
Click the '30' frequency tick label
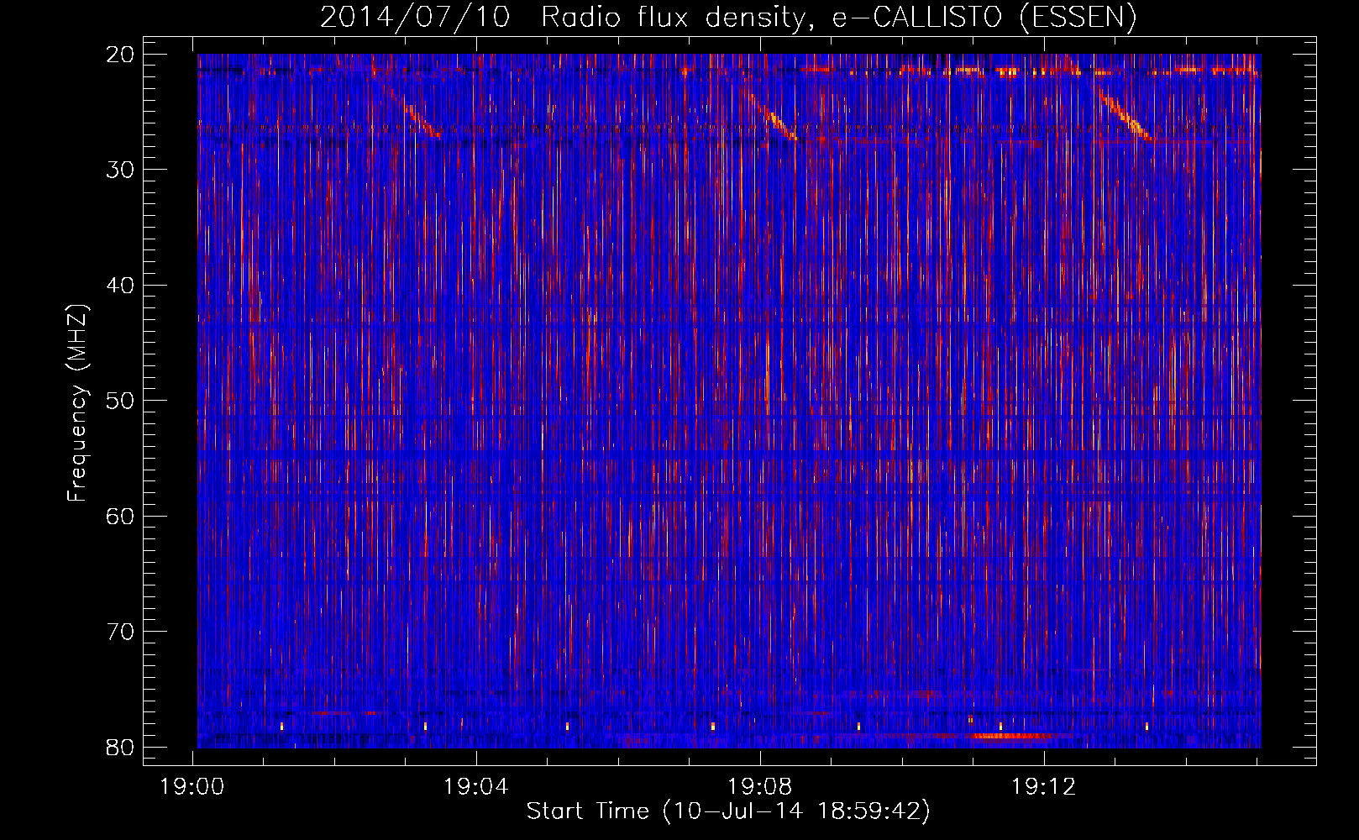pos(120,170)
